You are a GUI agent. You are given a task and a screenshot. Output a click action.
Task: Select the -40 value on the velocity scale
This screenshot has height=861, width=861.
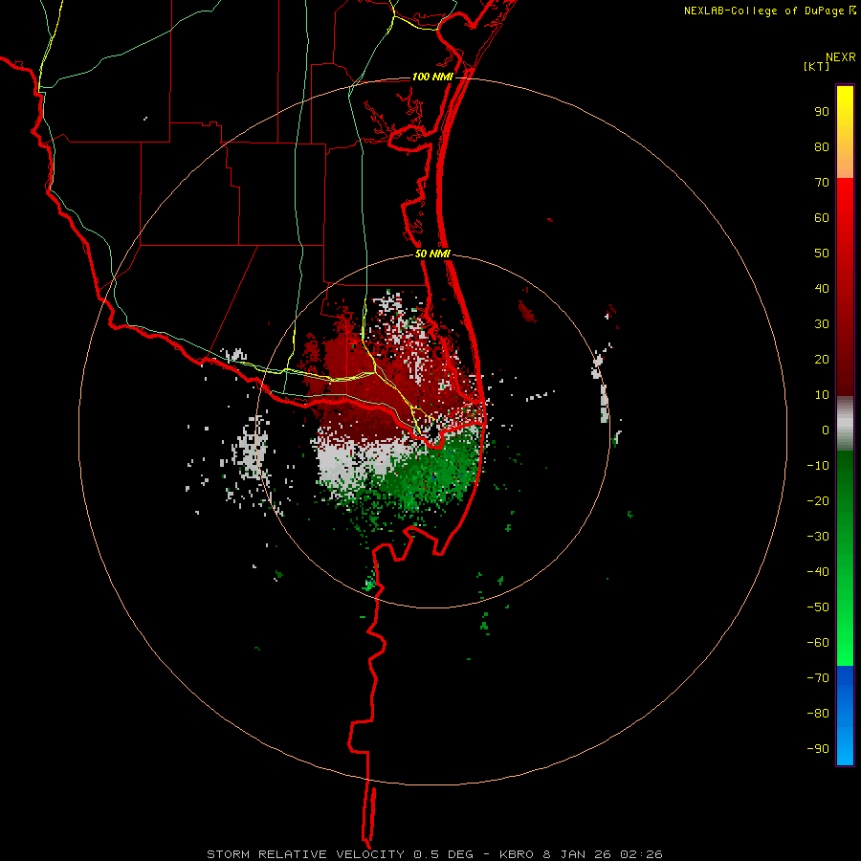[x=818, y=572]
